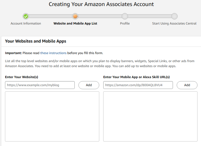This screenshot has height=146, width=201.
Task: Click the Enter Your Website(s) URL input field
Action: click(40, 85)
